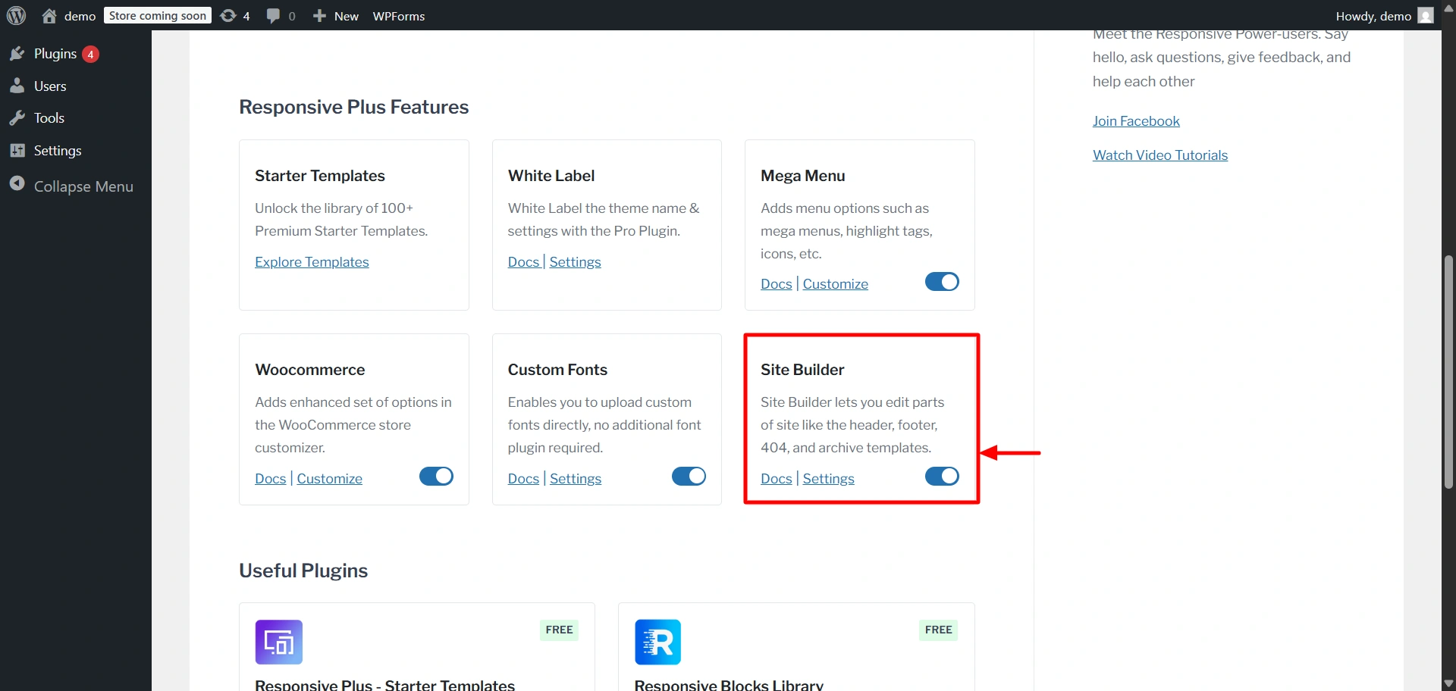The image size is (1456, 691).
Task: Click the Responsive Blocks Library plugin logo
Action: click(x=657, y=642)
